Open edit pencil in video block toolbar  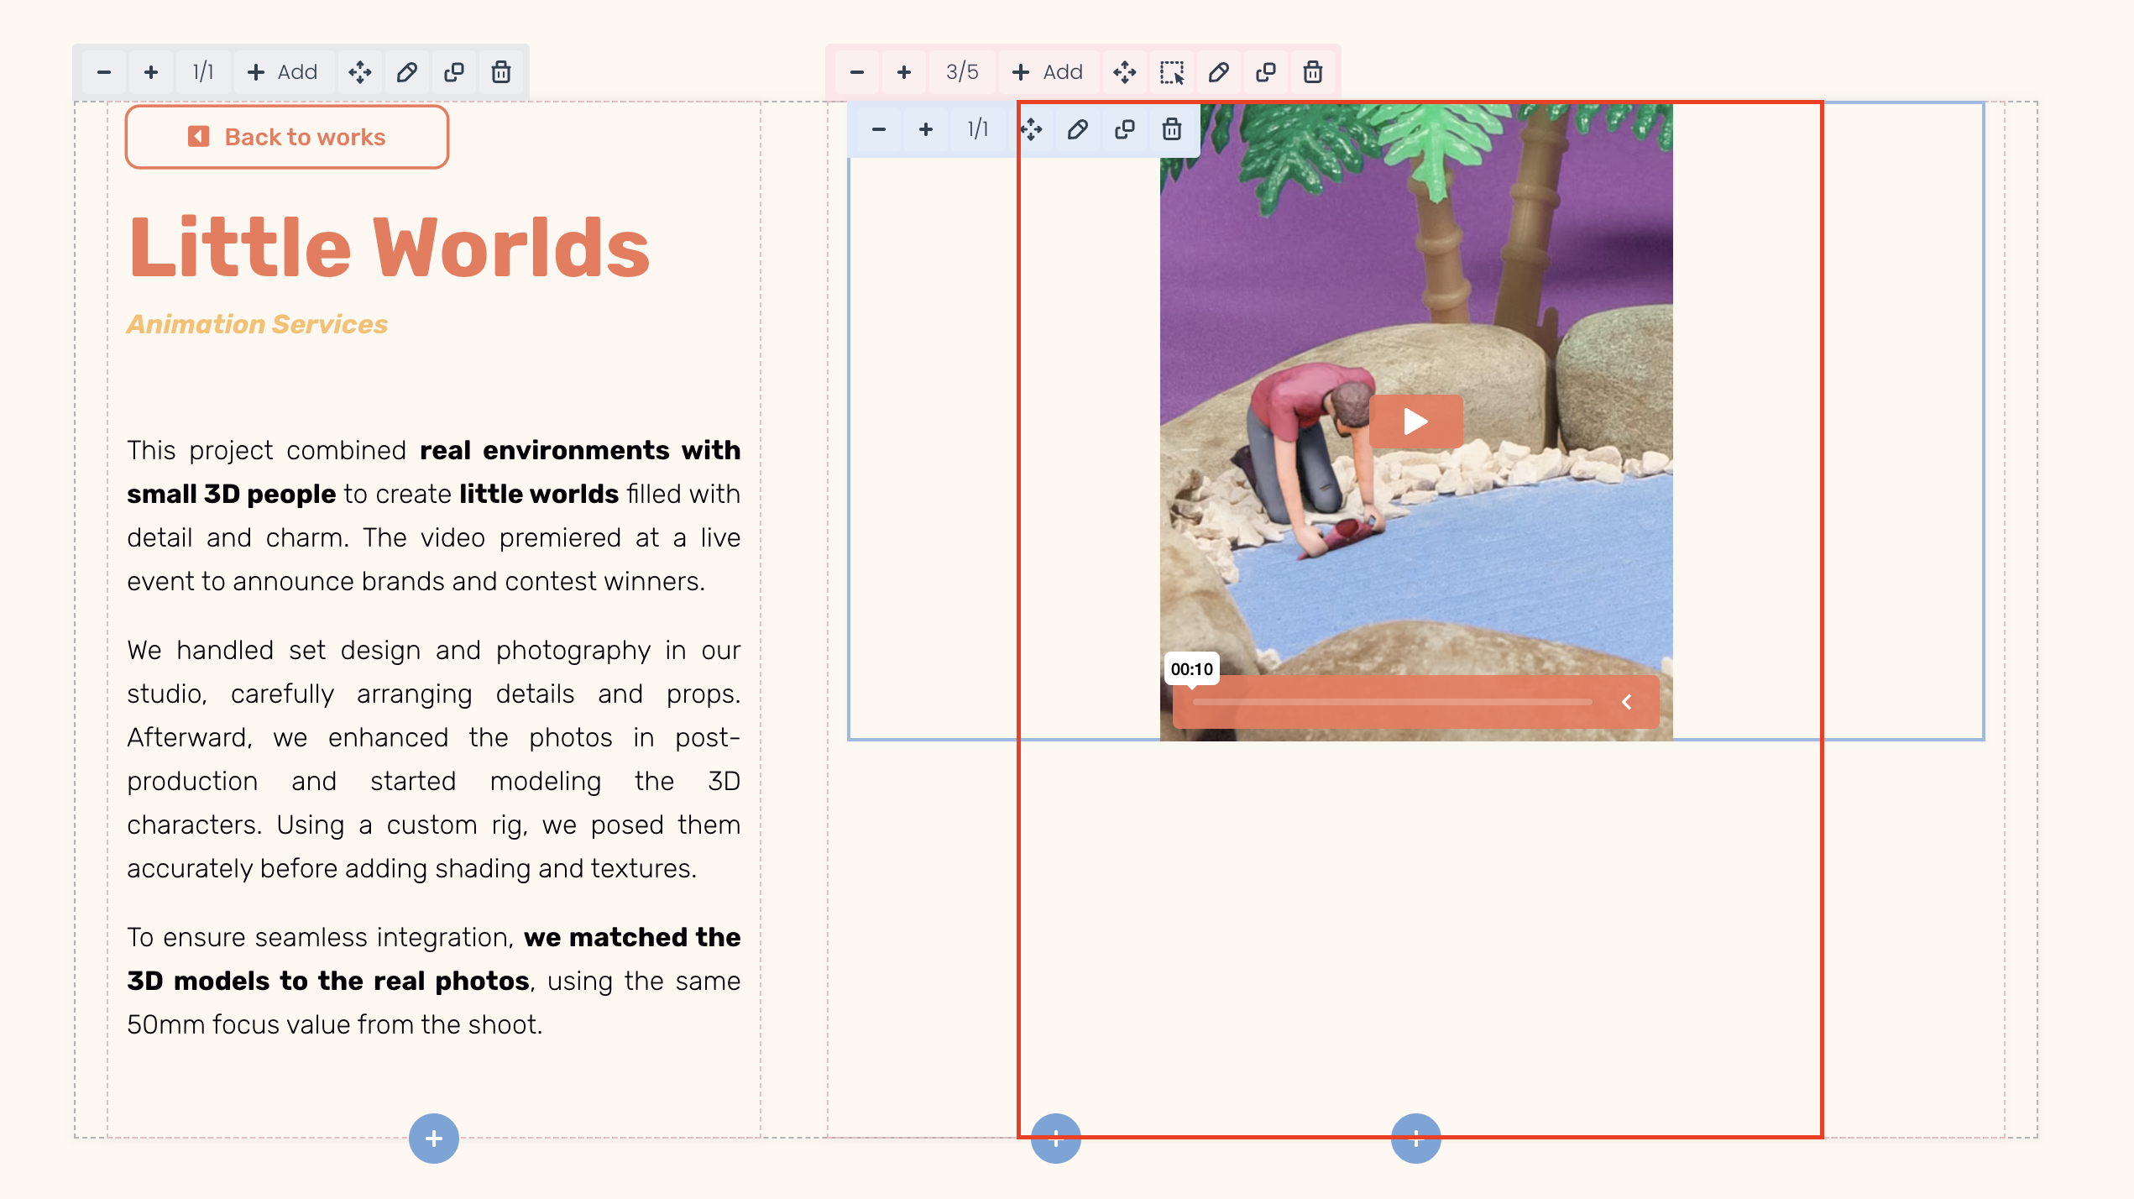tap(1078, 129)
